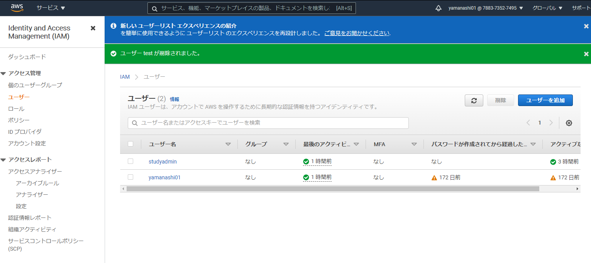
Task: Open 組織アクティビティ in sidebar
Action: [x=32, y=229]
